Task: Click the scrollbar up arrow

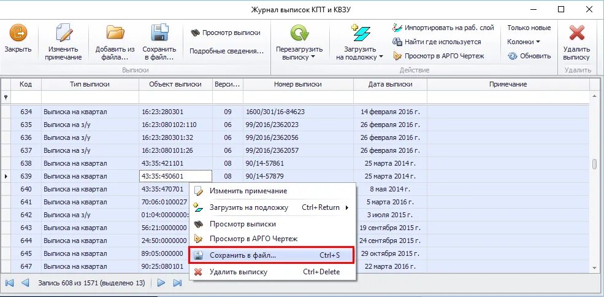Action: (594, 96)
